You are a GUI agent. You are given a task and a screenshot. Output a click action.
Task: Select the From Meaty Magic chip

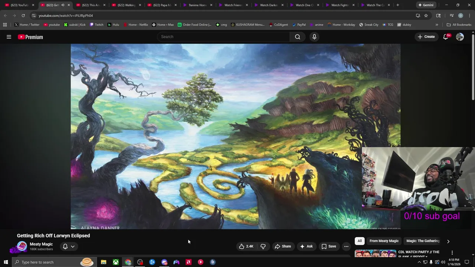click(384, 241)
